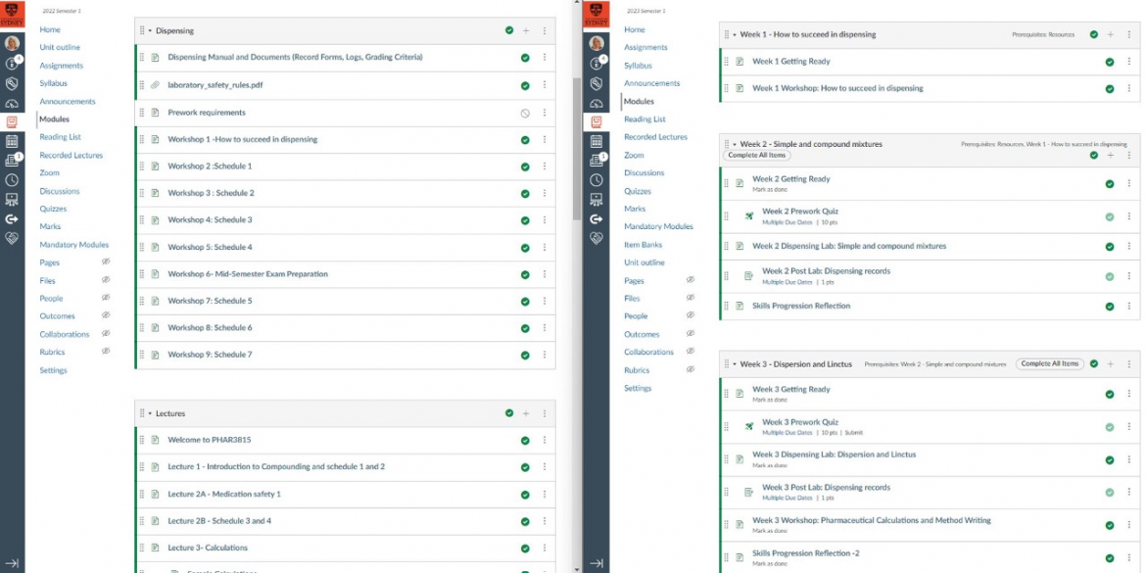Screen dimensions: 1146x573
Task: Collapse the Dispensing module
Action: [x=150, y=31]
